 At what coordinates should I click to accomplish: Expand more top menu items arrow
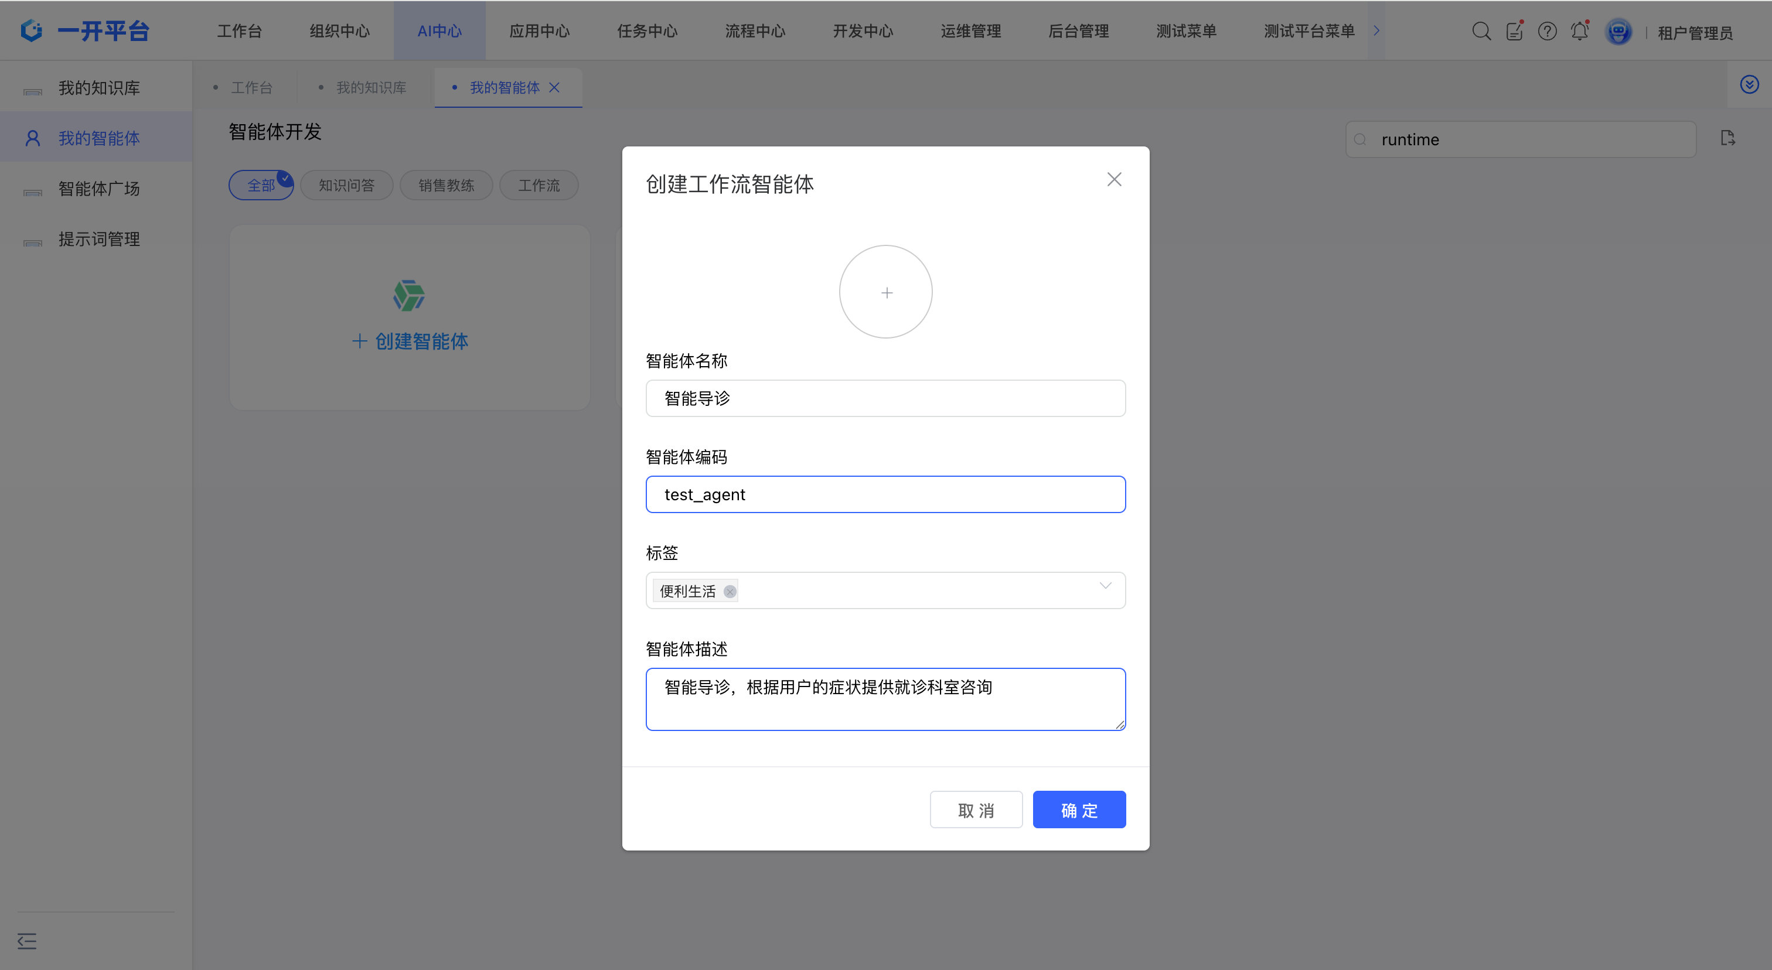point(1376,30)
